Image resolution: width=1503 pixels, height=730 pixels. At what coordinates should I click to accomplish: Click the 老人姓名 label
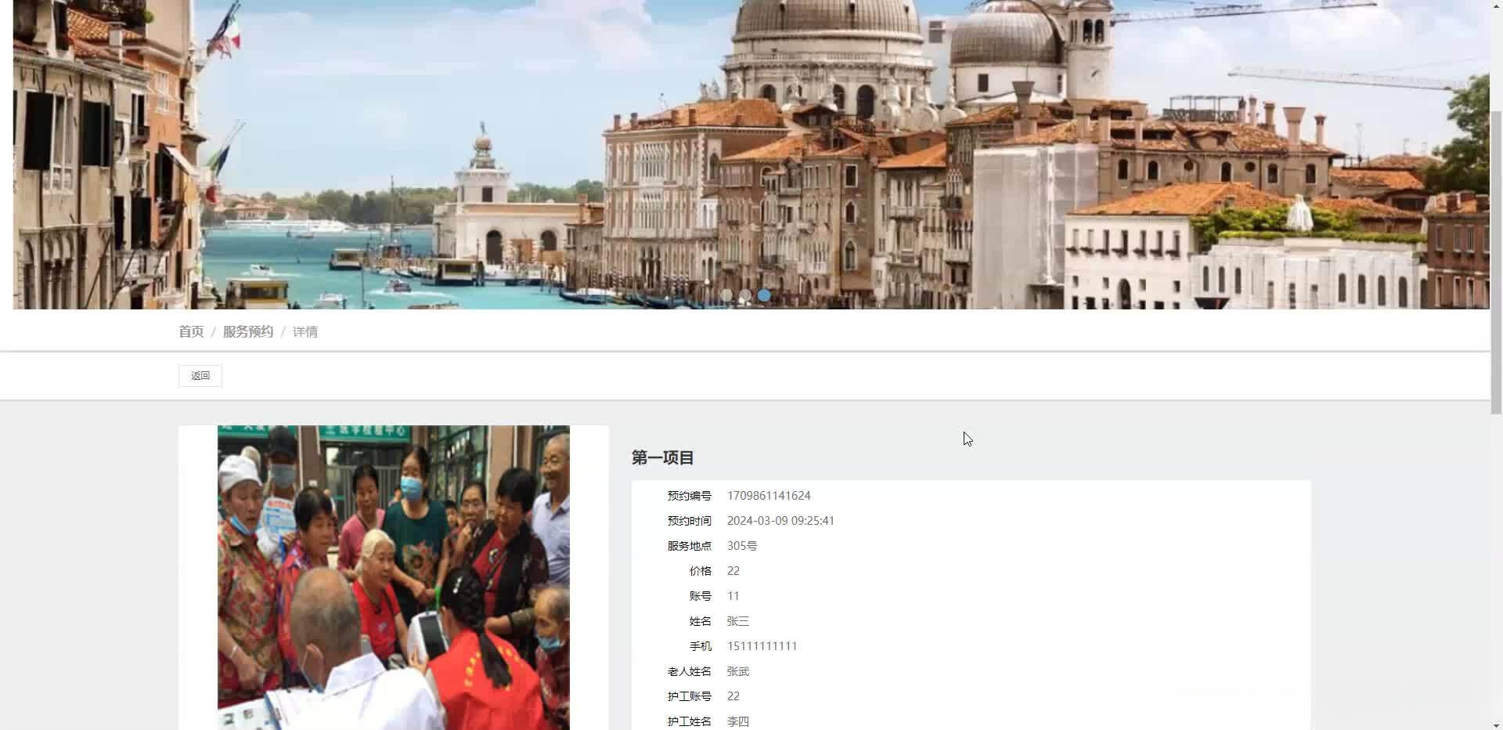pos(690,671)
